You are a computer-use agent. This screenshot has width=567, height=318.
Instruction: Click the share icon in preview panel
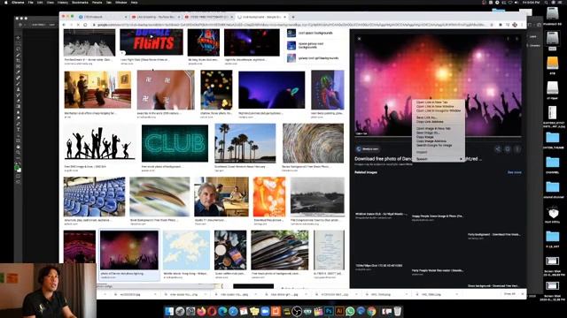[498, 149]
